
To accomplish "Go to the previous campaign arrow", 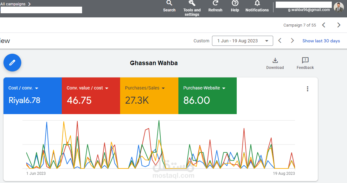I will pos(324,25).
